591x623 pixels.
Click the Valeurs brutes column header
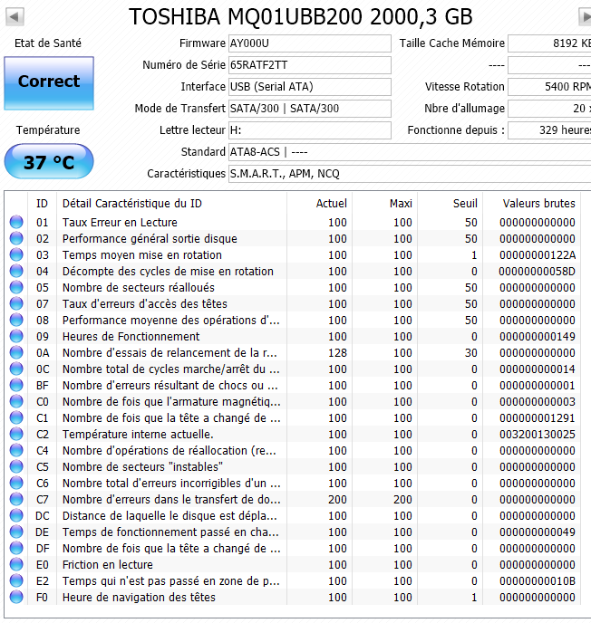pyautogui.click(x=538, y=203)
